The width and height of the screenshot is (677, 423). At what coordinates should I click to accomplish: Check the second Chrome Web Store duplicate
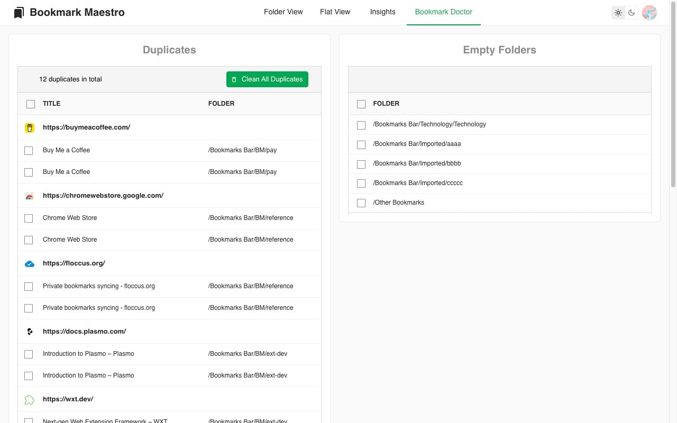(29, 240)
